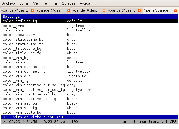Image resolution: width=179 pixels, height=129 pixels.
Task: Select the color_win_inactive_cur_sel_fg row
Action: 89,89
